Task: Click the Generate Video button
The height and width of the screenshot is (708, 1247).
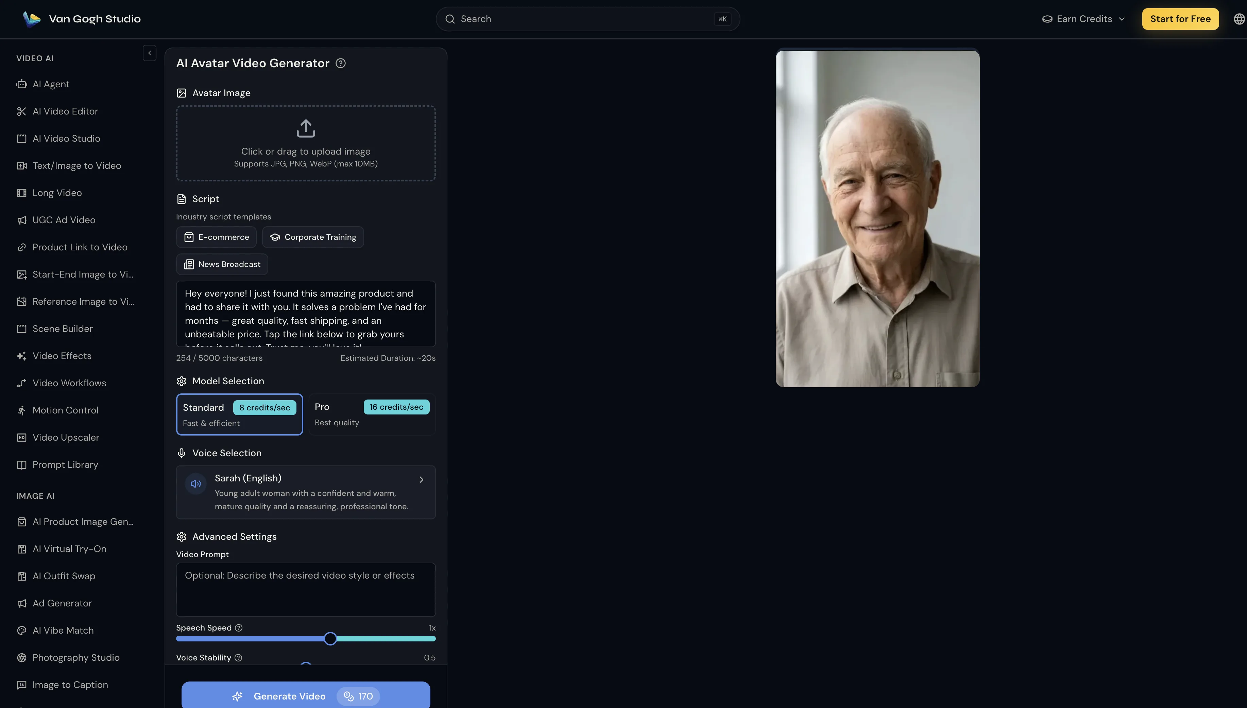Action: point(306,696)
